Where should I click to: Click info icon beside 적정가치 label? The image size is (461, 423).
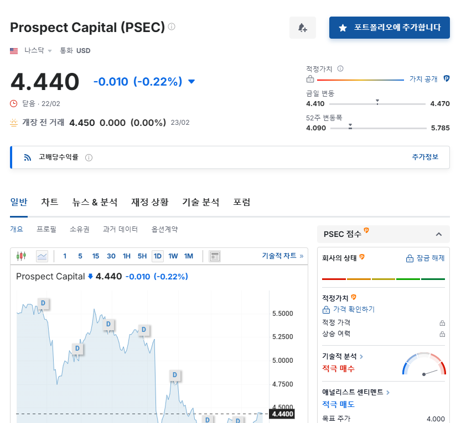[x=340, y=68]
